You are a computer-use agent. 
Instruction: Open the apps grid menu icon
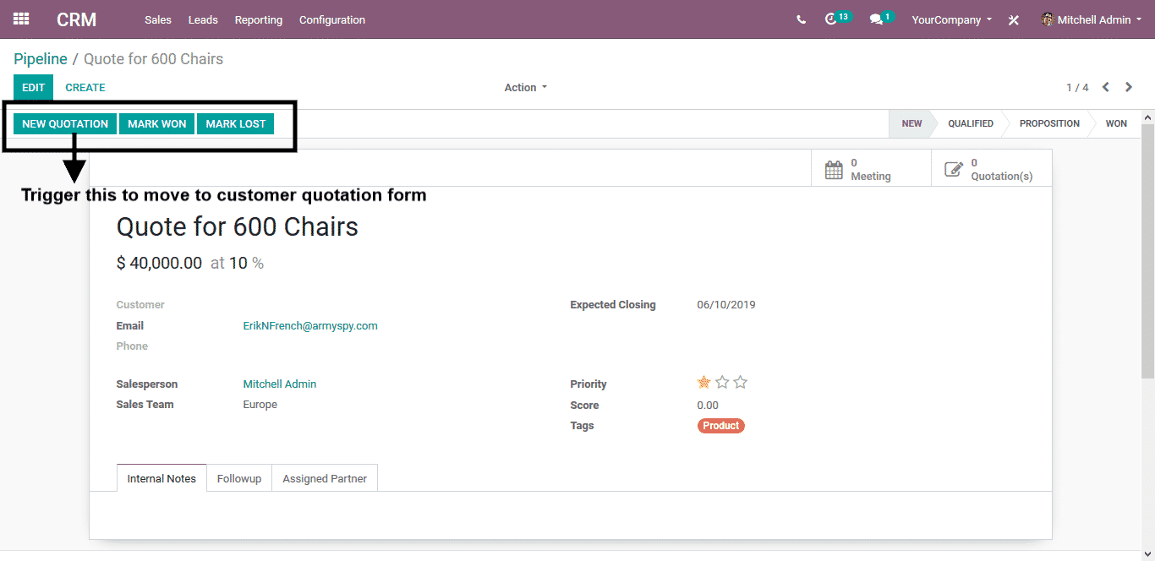coord(21,19)
